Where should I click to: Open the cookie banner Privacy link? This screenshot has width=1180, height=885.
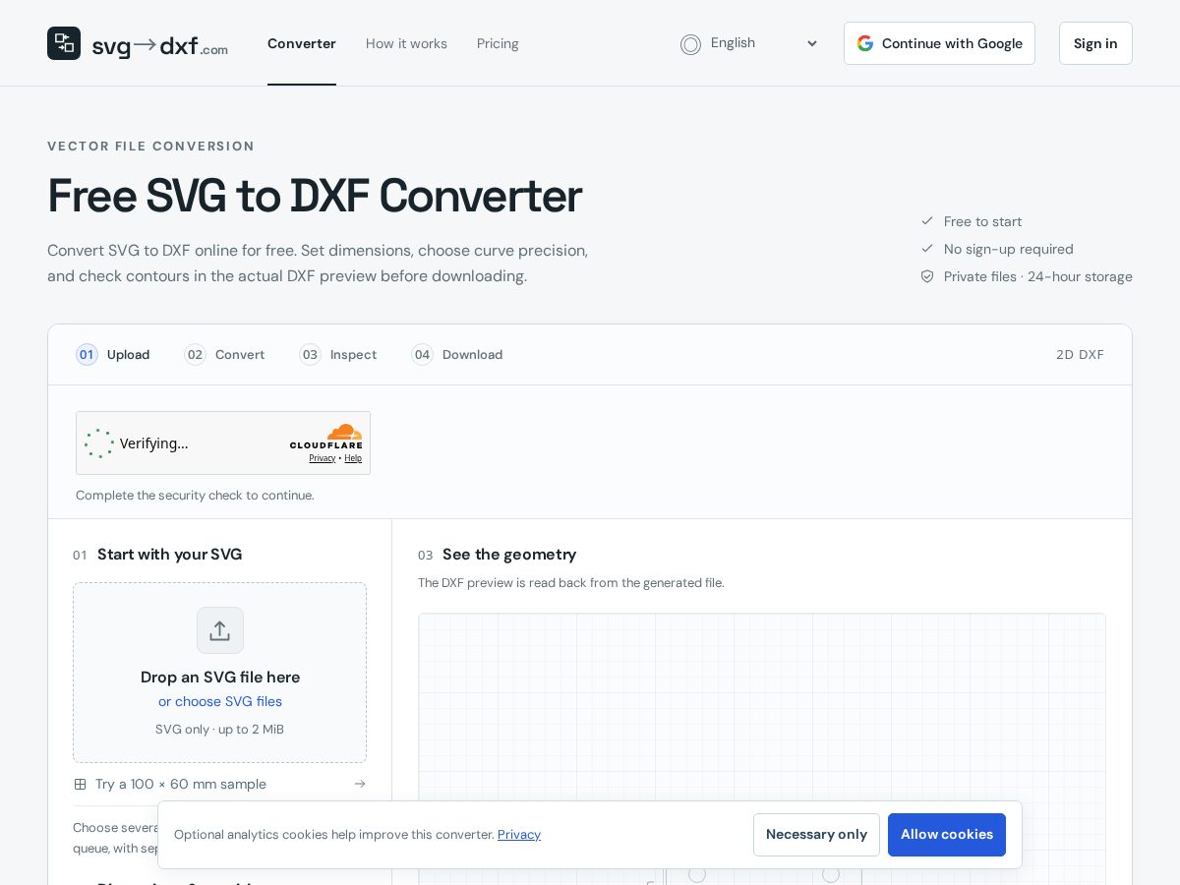[x=519, y=835]
